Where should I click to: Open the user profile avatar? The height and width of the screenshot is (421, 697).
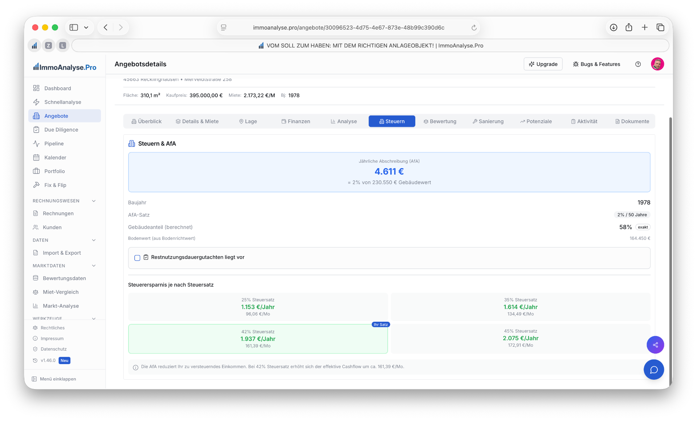point(657,64)
